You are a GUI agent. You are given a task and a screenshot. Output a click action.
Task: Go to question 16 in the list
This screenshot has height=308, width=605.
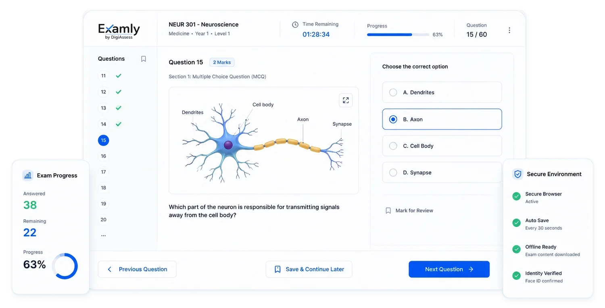coord(104,156)
